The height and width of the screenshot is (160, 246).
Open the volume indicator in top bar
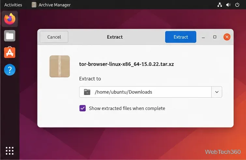pos(228,5)
